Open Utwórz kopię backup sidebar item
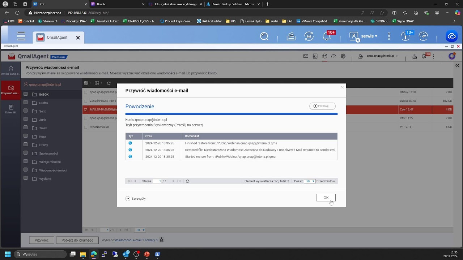Viewport: 463px width, 260px height. pos(10,71)
